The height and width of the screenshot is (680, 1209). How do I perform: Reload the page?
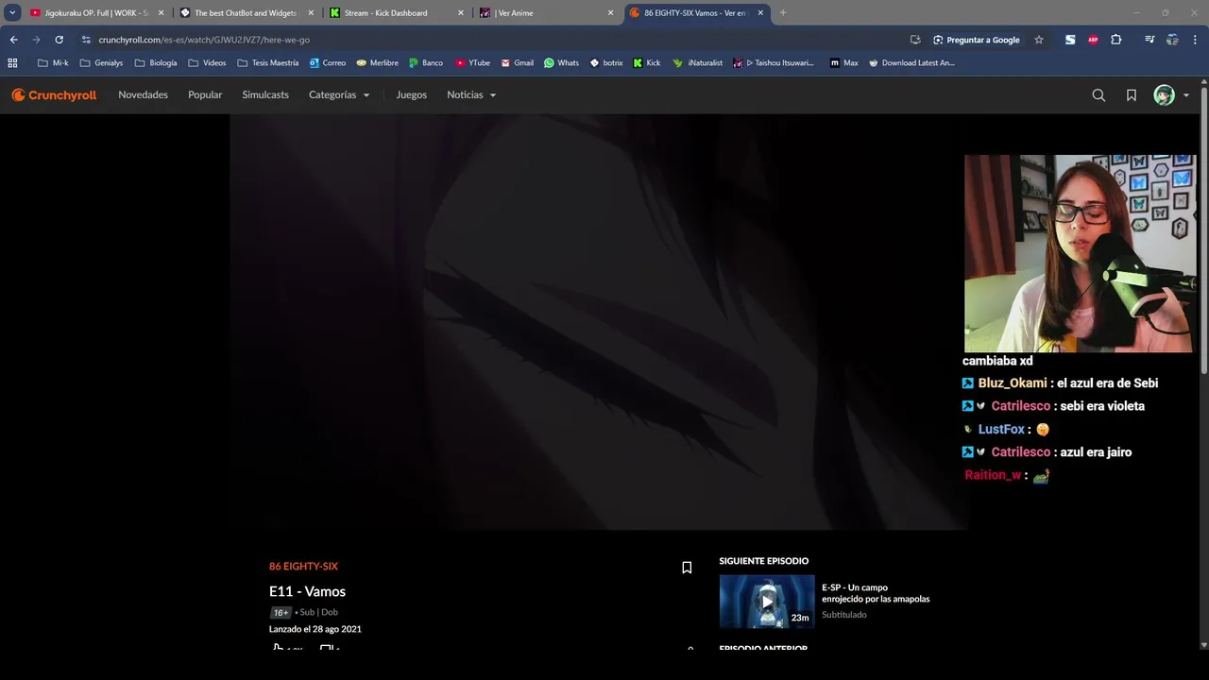point(59,40)
